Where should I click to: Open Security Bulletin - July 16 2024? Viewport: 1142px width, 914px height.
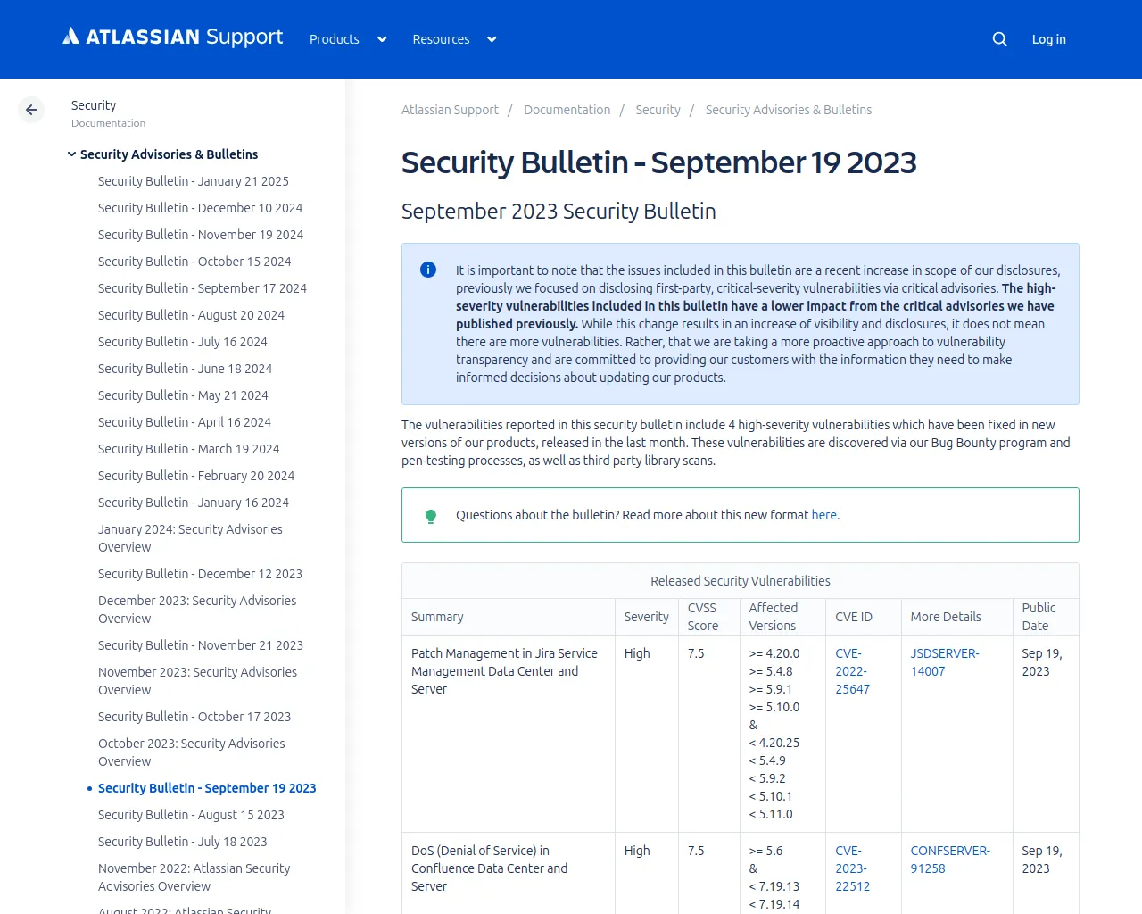pos(183,342)
